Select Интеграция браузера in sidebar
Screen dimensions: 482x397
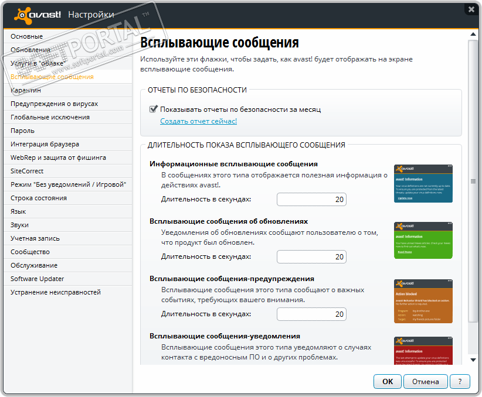(68, 144)
